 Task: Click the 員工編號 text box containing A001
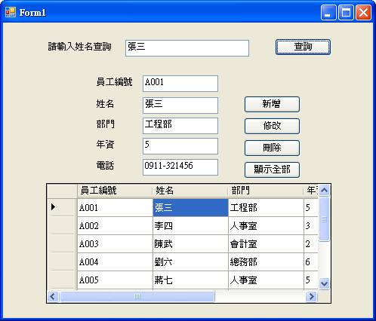click(x=180, y=84)
